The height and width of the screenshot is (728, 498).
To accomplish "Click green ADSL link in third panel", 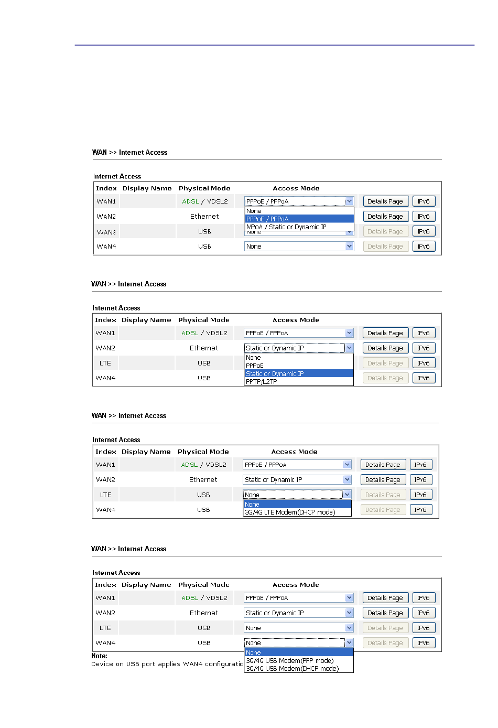I will pos(189,465).
